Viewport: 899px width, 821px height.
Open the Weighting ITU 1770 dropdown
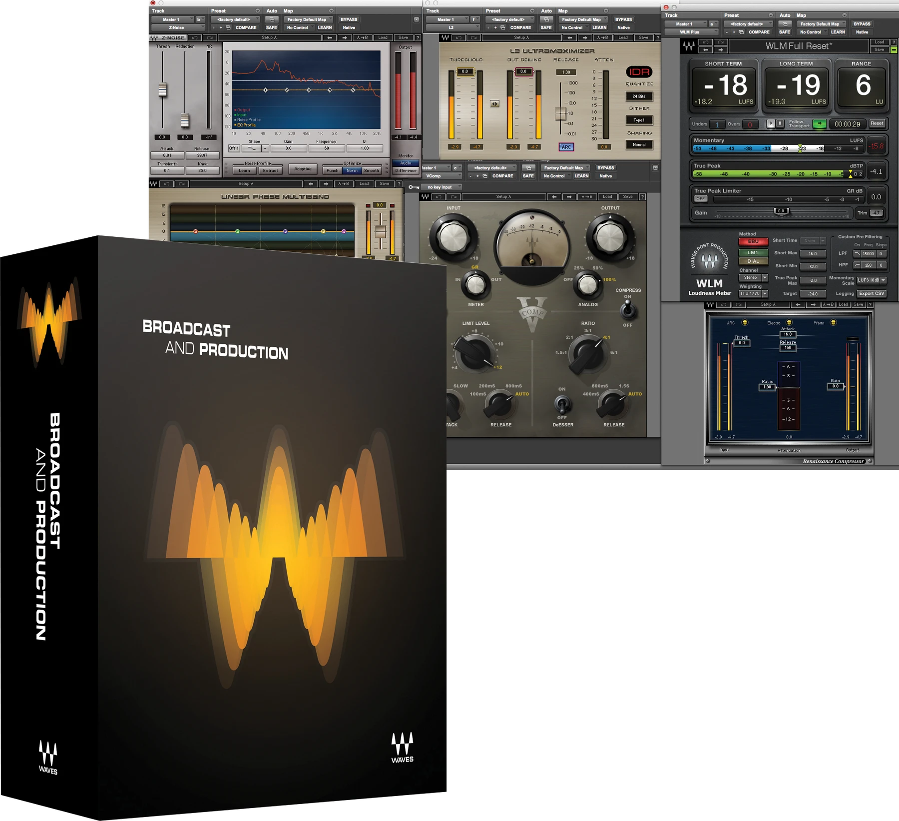click(x=753, y=294)
